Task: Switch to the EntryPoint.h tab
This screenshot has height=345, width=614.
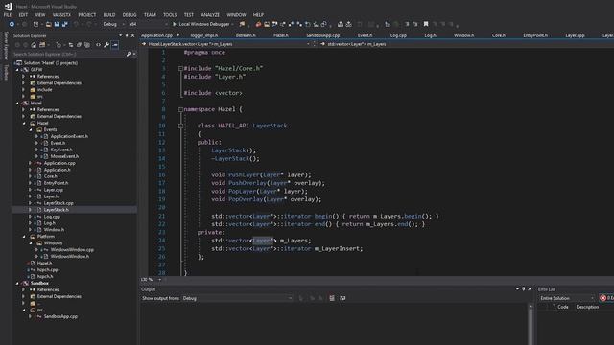Action: click(x=535, y=35)
